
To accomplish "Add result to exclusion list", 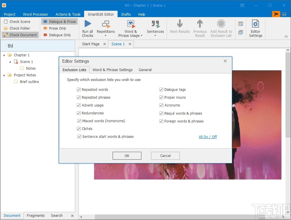I will (221, 28).
